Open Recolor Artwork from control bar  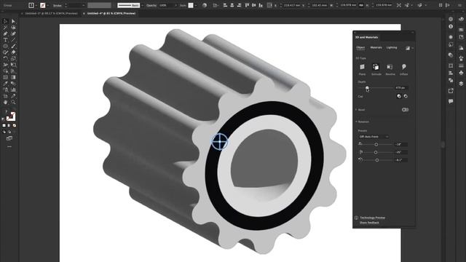coord(205,5)
